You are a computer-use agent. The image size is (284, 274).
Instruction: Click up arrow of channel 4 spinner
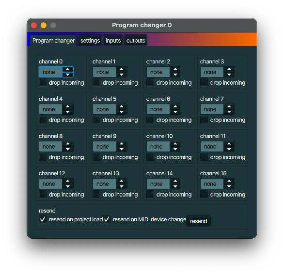(68, 107)
